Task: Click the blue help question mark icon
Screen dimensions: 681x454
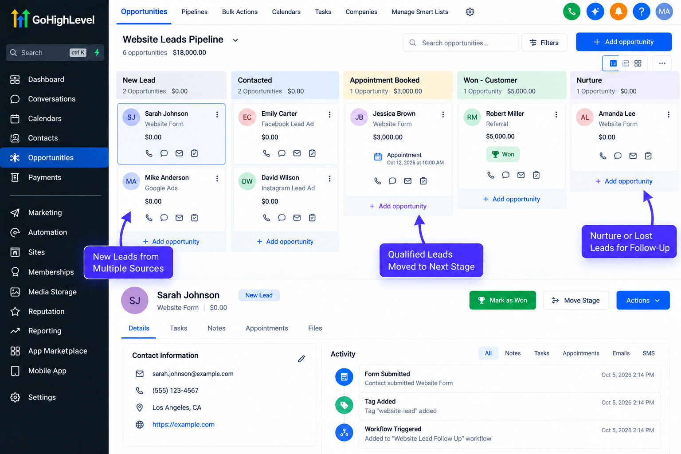Action: pos(642,12)
